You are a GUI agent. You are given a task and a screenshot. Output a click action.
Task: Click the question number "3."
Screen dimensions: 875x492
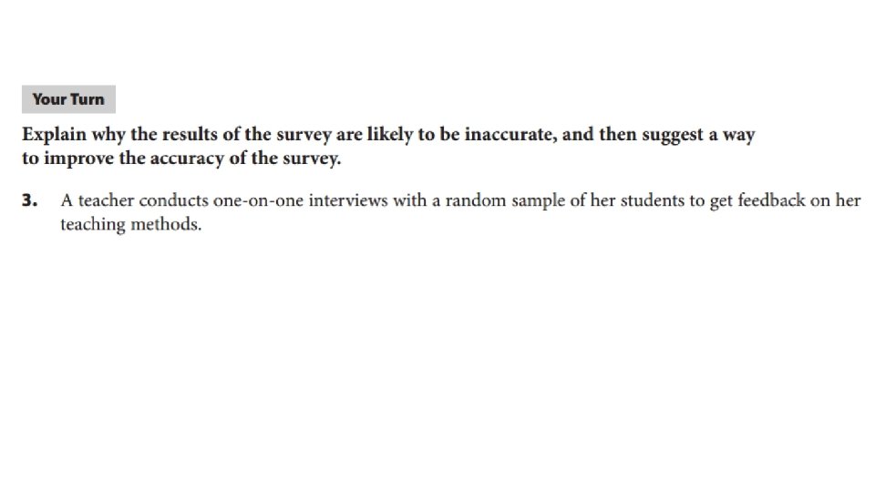click(x=29, y=200)
